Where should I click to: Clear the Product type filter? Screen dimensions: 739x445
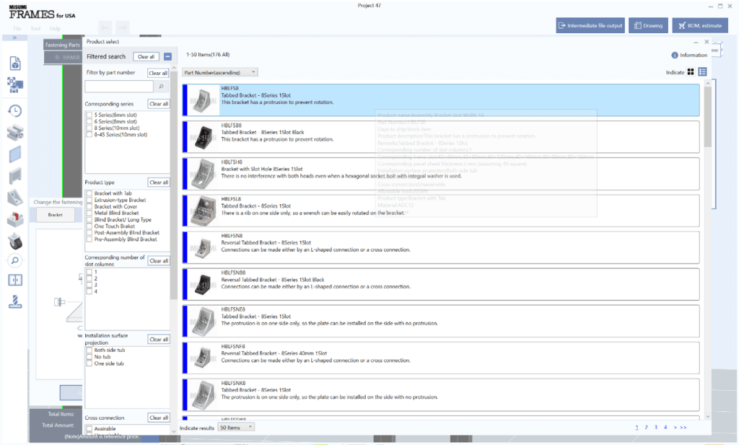(x=158, y=182)
